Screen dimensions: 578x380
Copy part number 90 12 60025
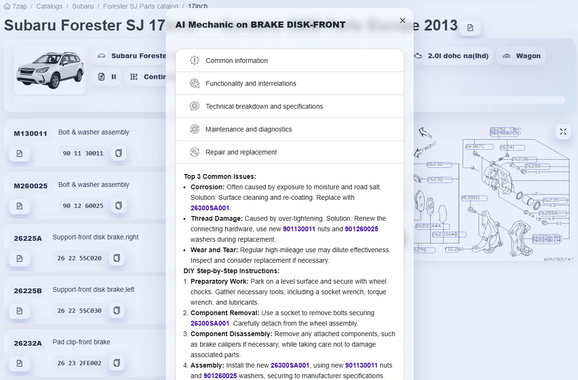coord(119,206)
